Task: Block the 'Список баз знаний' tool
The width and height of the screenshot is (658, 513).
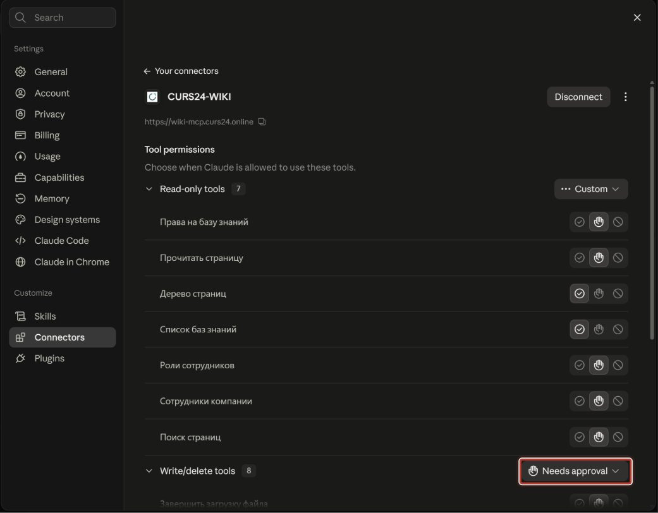Action: [618, 329]
